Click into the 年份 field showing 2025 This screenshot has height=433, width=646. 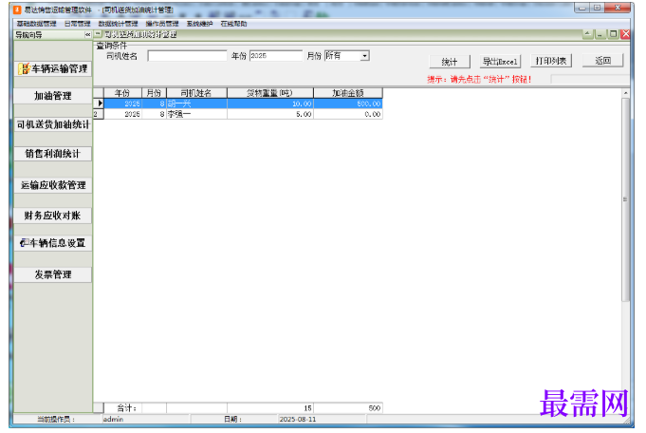[x=276, y=56]
